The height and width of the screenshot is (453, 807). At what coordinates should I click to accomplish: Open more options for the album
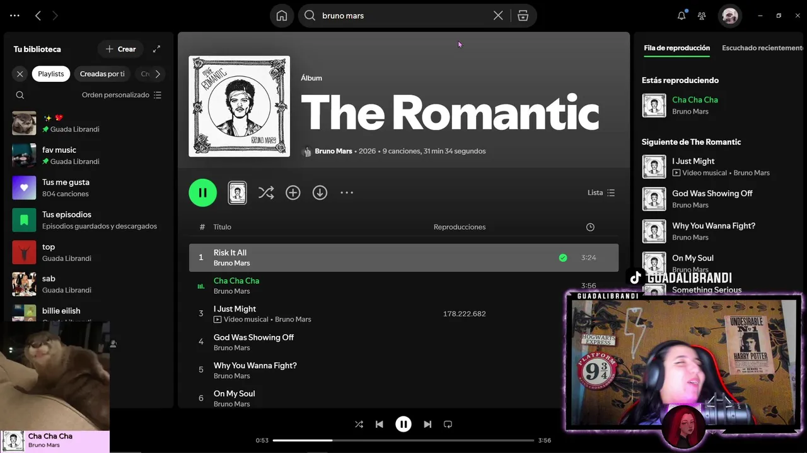click(347, 193)
